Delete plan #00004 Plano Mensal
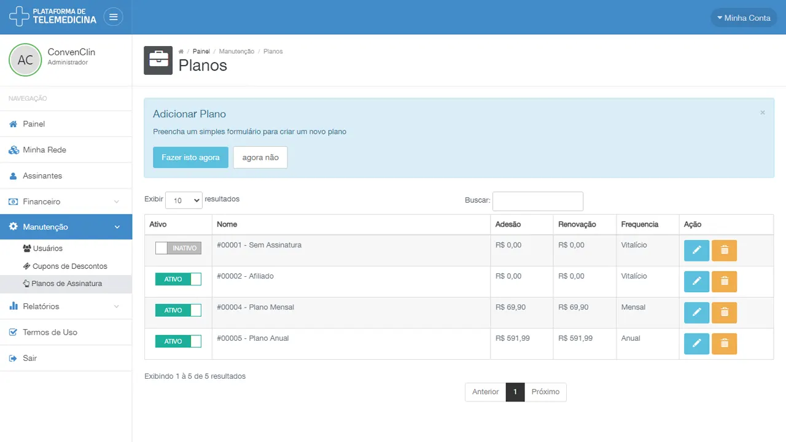 click(724, 312)
